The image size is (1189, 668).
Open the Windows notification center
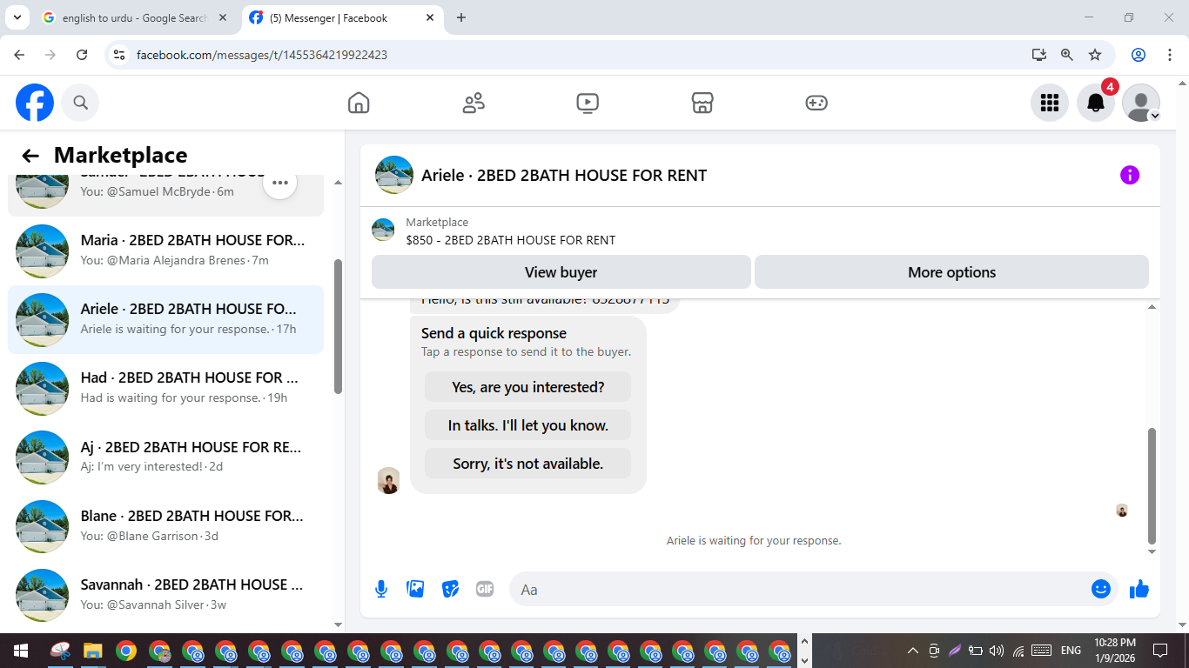1160,651
